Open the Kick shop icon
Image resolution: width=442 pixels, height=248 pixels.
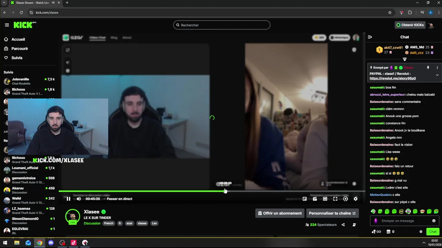pyautogui.click(x=388, y=231)
